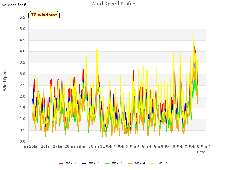The width and height of the screenshot is (227, 170).
Task: Click the Jan 31 x-axis label
Action: (99, 147)
